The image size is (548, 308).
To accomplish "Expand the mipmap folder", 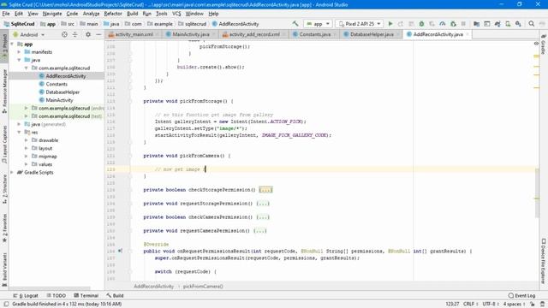I will point(27,156).
